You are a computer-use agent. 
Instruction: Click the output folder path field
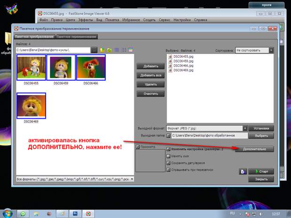click(209, 135)
